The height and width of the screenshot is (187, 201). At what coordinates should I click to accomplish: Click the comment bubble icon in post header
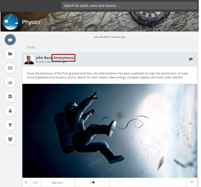pos(191,59)
